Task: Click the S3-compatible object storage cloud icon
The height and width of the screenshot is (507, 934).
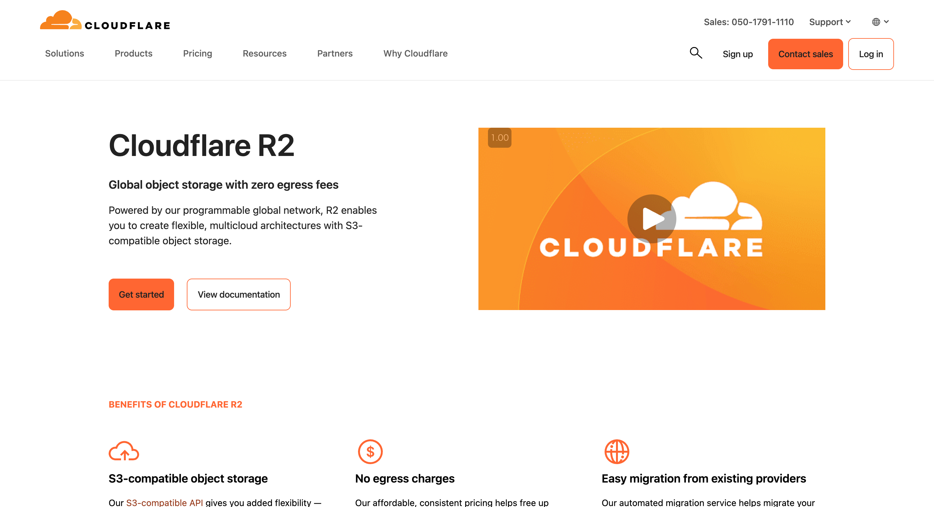Action: tap(124, 451)
